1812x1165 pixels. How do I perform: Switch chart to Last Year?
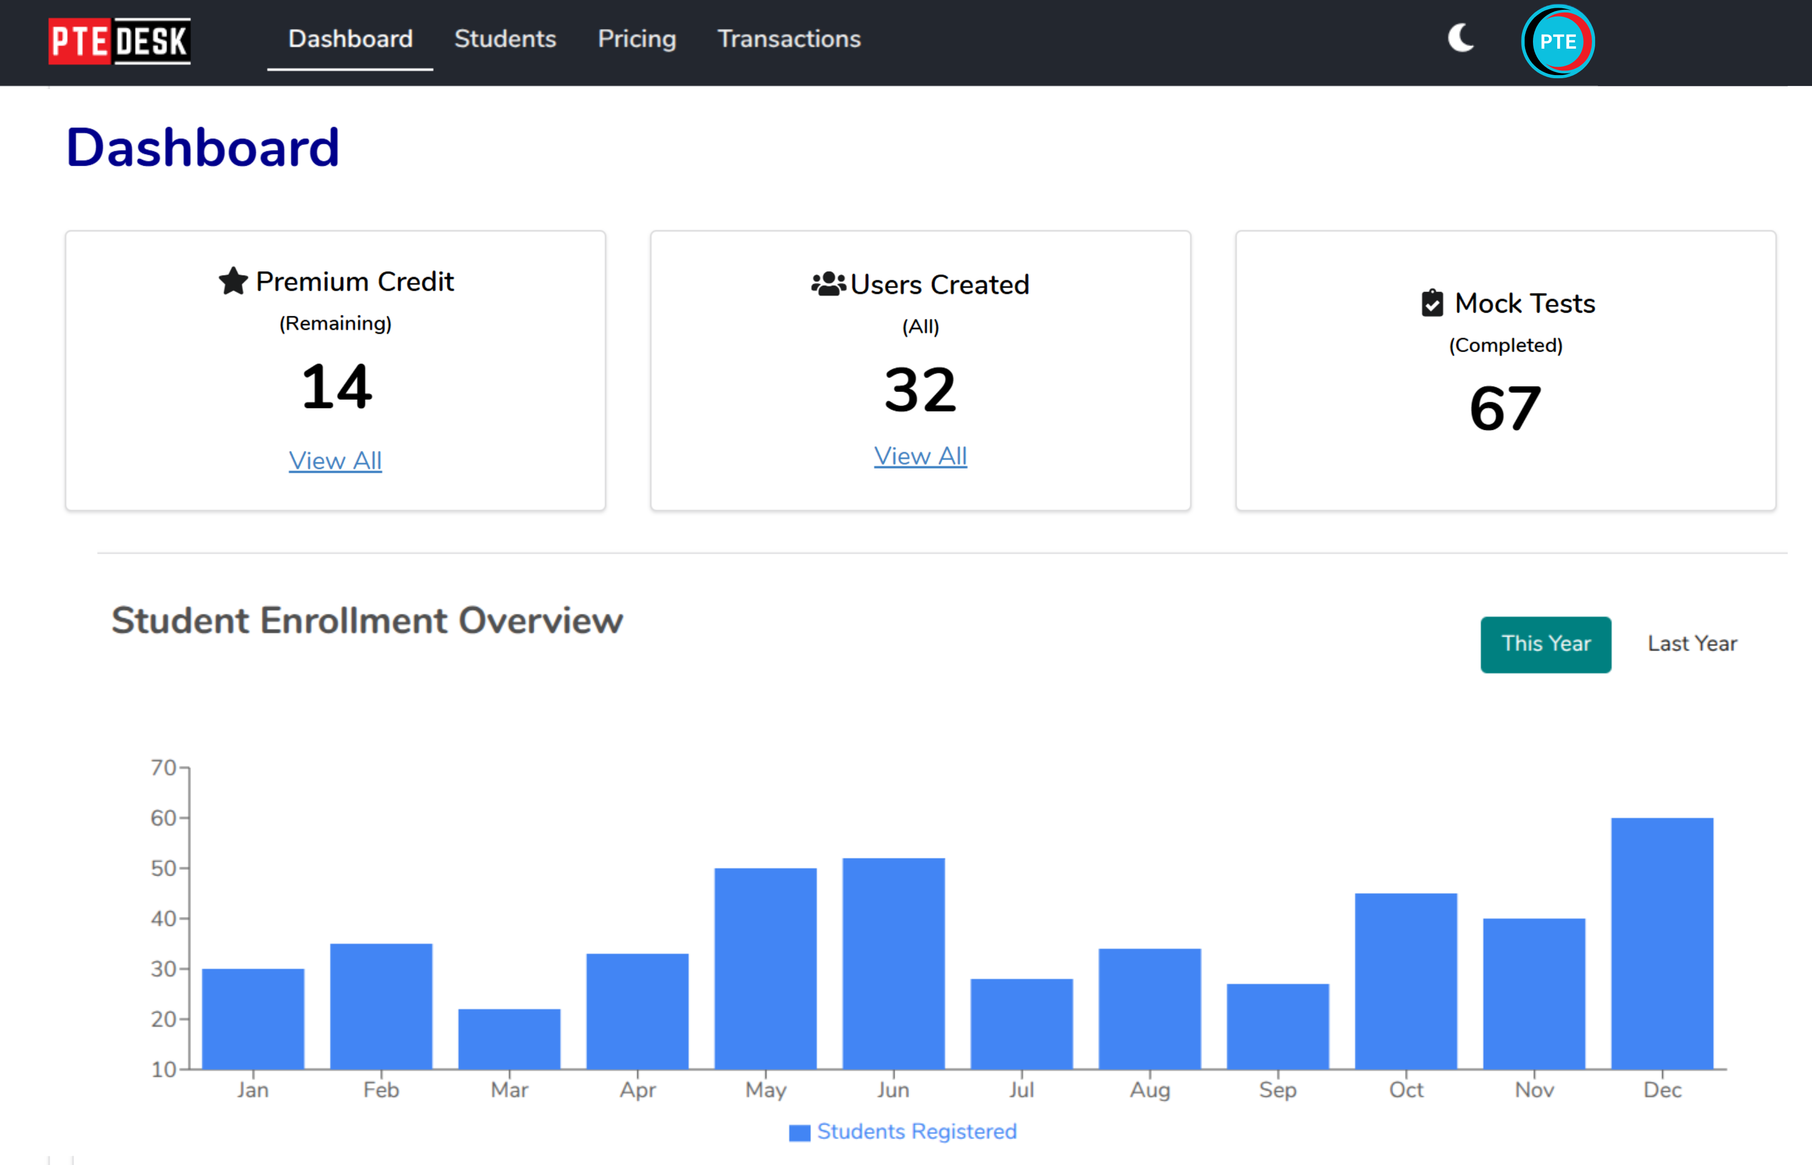click(1692, 645)
